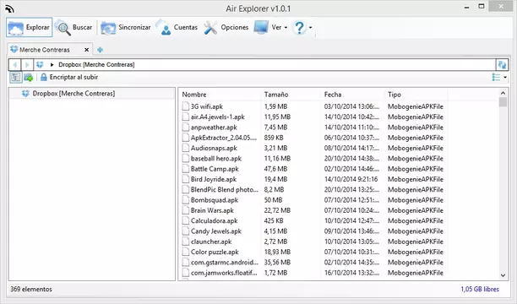Maximize the Air Explorer window

click(x=482, y=7)
